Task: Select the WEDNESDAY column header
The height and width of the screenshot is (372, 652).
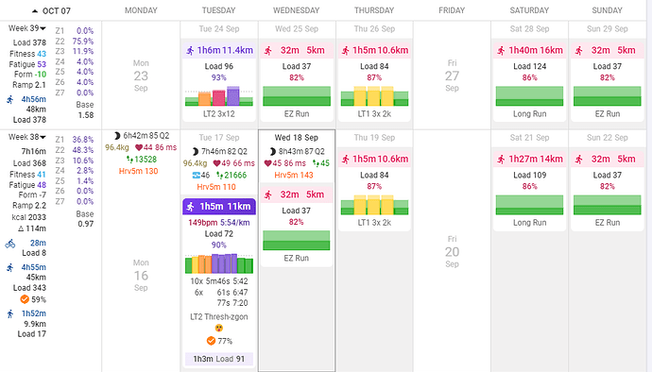Action: [296, 10]
